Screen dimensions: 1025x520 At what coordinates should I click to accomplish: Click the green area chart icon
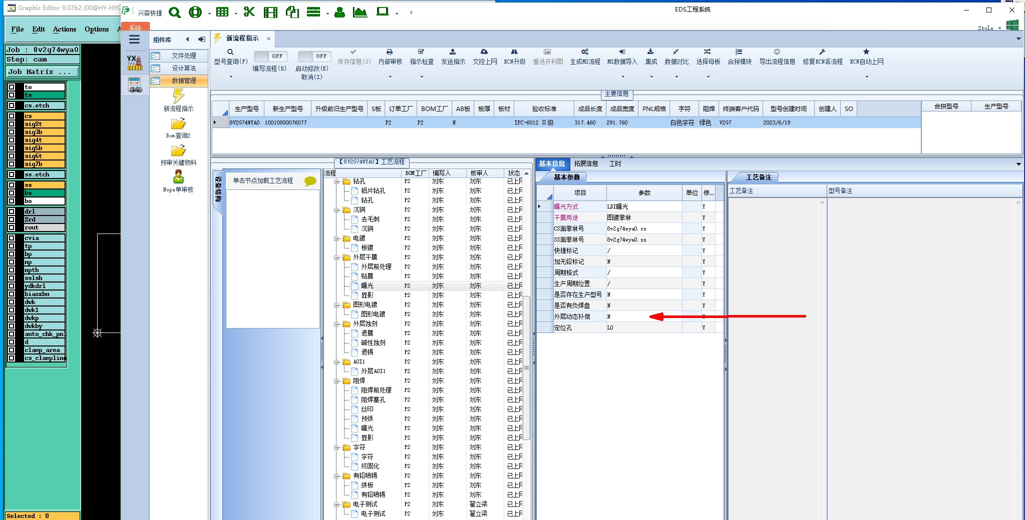[360, 12]
